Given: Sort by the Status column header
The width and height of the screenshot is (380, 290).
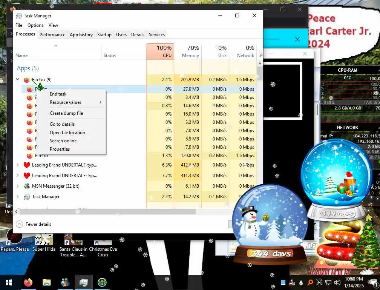Looking at the screenshot, I should (x=124, y=51).
